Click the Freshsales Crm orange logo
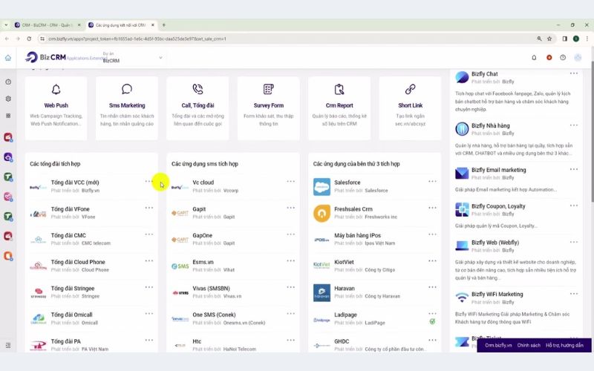Image resolution: width=594 pixels, height=371 pixels. (322, 213)
